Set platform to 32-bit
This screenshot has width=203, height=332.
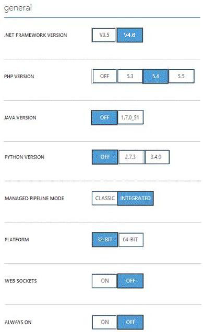pos(105,239)
